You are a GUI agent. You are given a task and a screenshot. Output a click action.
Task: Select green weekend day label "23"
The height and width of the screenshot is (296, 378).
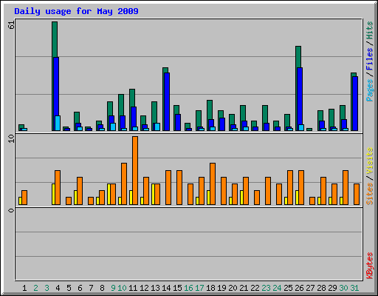(266, 288)
